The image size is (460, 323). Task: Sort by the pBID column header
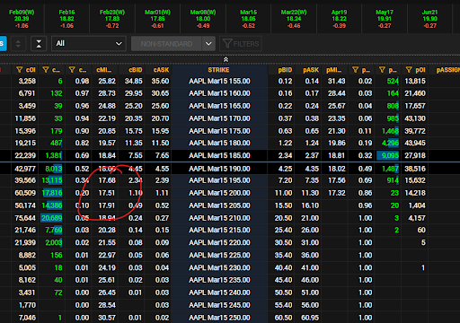pyautogui.click(x=285, y=70)
